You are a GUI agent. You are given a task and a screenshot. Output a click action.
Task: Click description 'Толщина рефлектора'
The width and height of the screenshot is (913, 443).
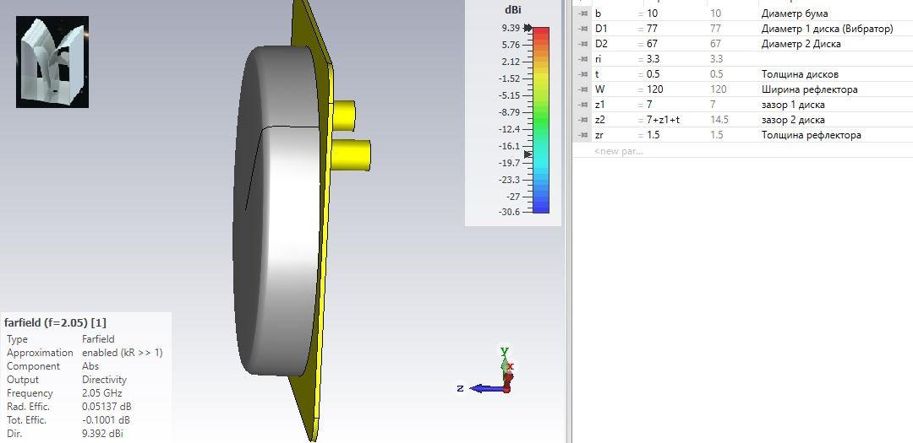coord(811,135)
